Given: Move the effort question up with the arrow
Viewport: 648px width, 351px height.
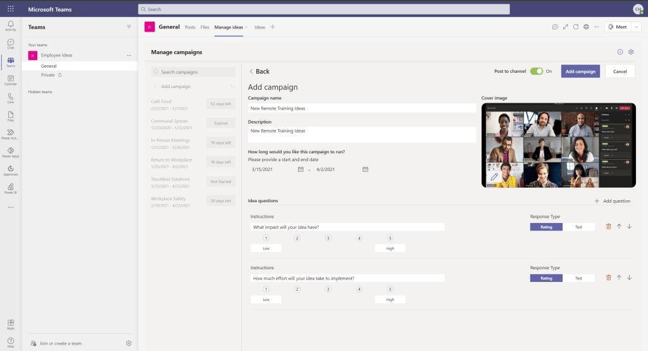Looking at the screenshot, I should click(619, 278).
